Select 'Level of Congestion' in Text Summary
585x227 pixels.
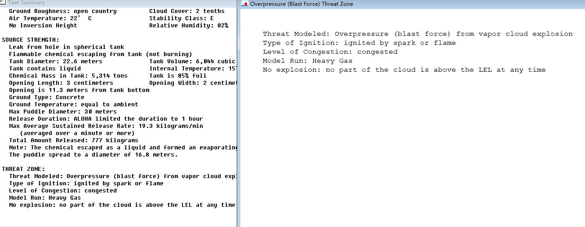click(63, 191)
